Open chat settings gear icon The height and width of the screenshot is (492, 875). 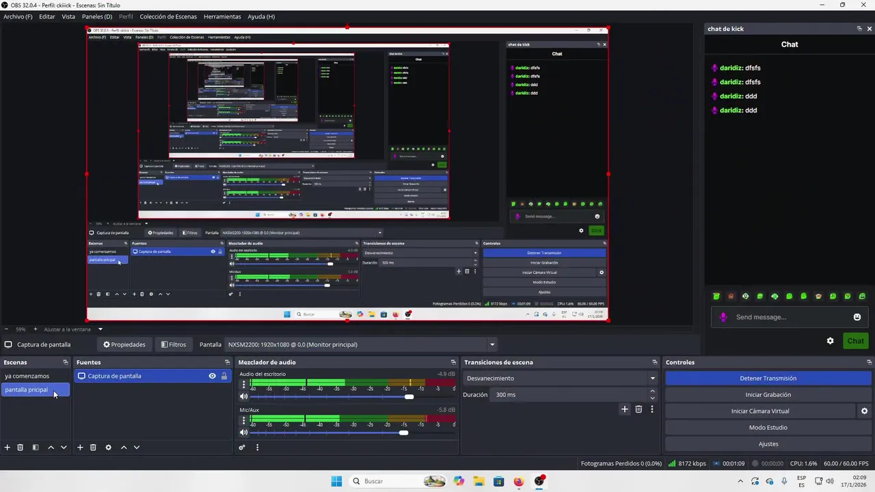[x=831, y=341]
